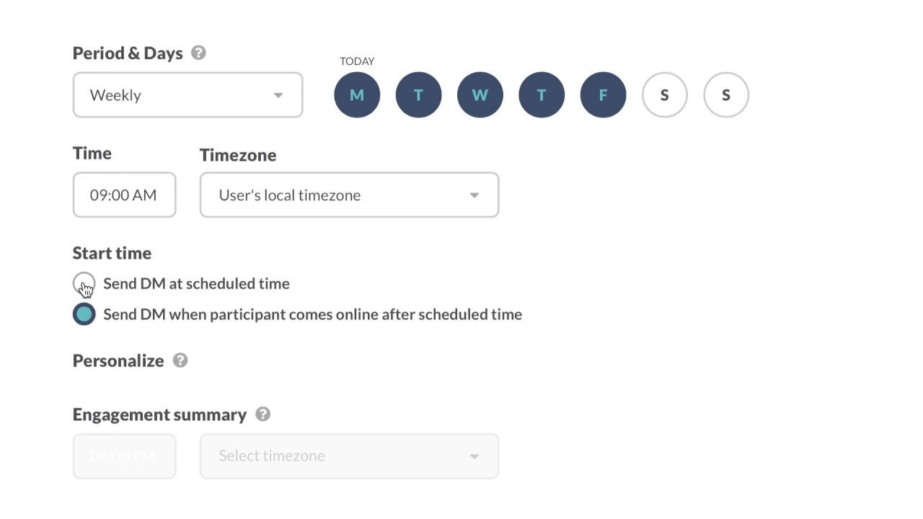Viewport: 923px width, 519px height.
Task: Click the Select timezone dropdown arrow
Action: click(474, 456)
